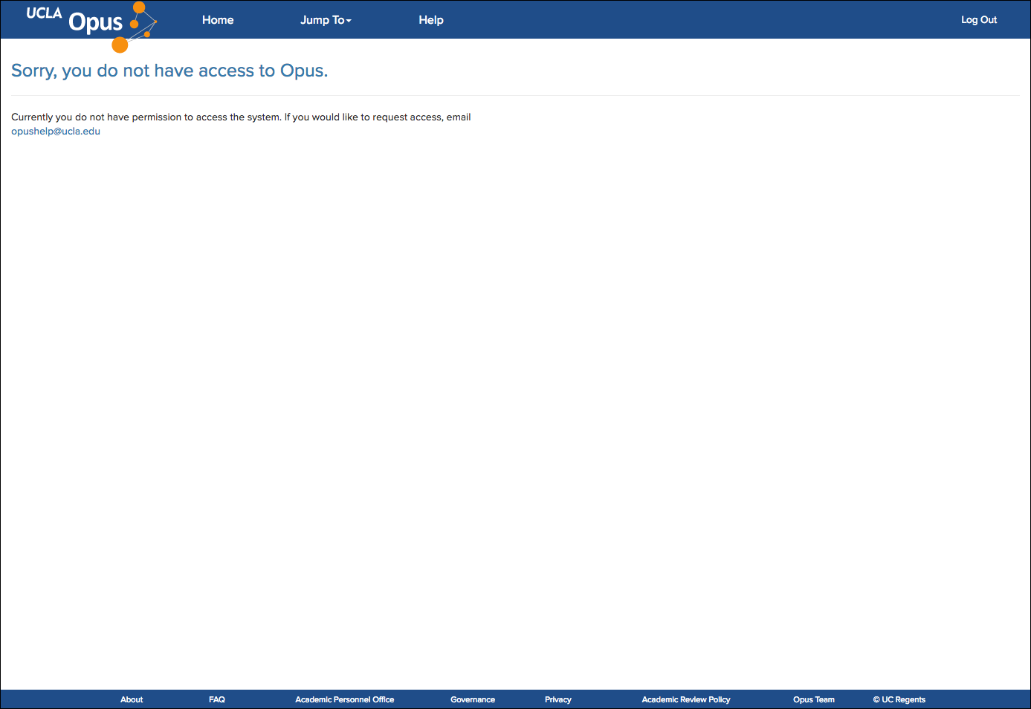Open the Governance footer link
Screen dimensions: 1031x709
[473, 699]
